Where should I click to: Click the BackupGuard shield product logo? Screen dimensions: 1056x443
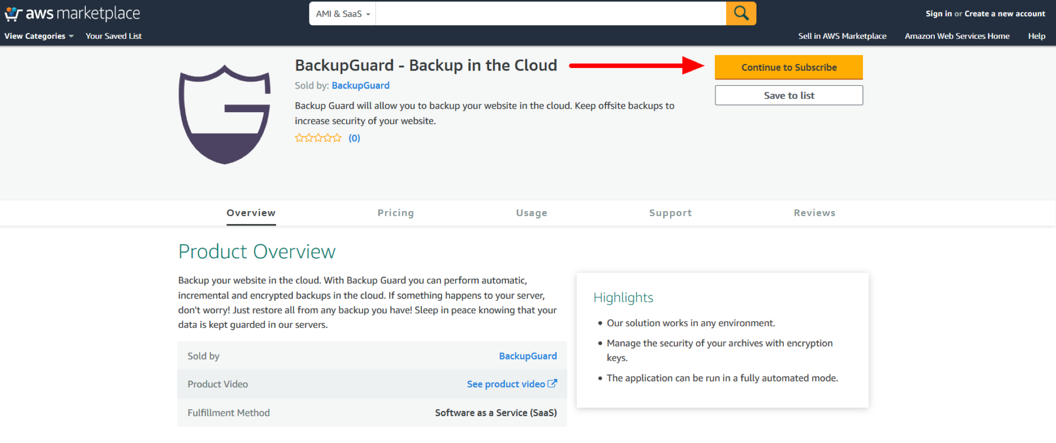(225, 115)
